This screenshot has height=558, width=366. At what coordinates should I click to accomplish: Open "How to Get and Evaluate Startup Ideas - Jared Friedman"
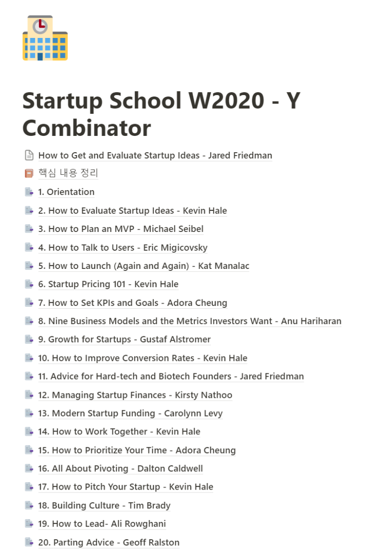point(155,155)
